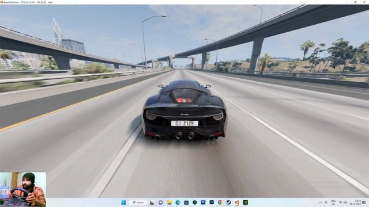Open the Chat app on taskbar
The width and height of the screenshot is (369, 207).
[161, 202]
